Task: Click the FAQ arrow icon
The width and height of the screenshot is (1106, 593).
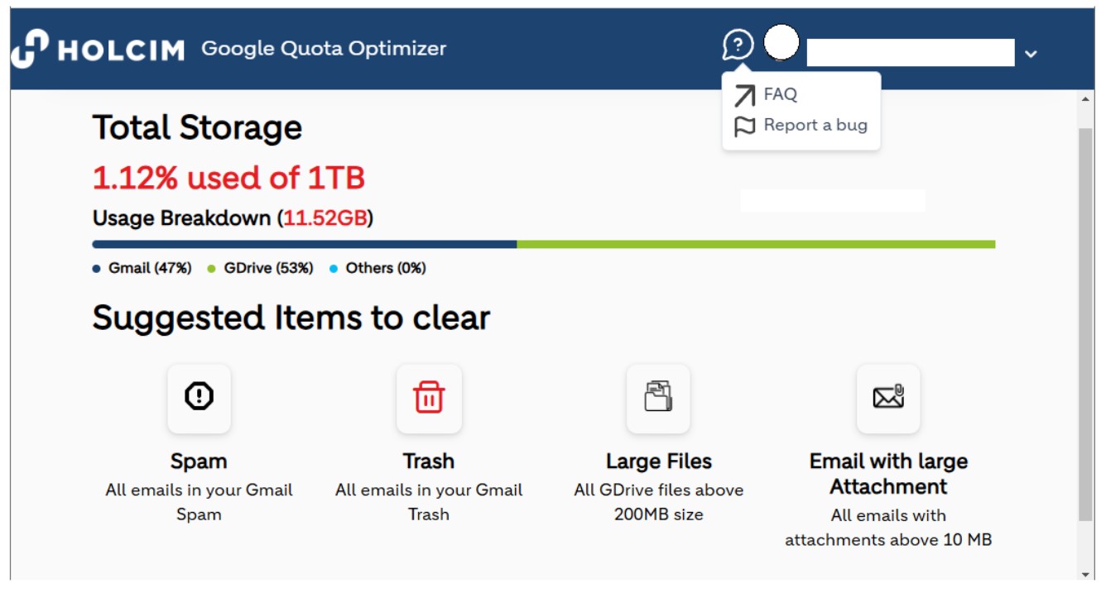Action: tap(745, 96)
